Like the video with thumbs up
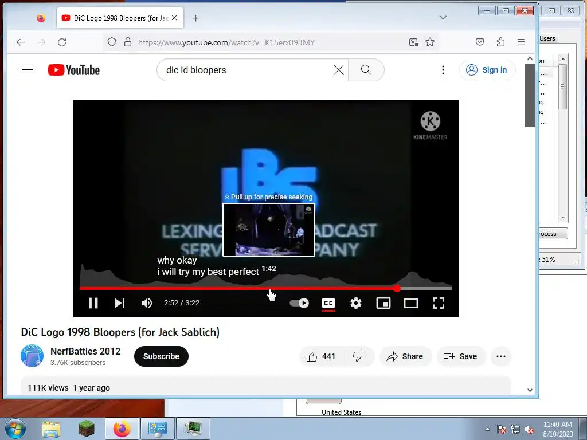The height and width of the screenshot is (440, 587). [321, 356]
